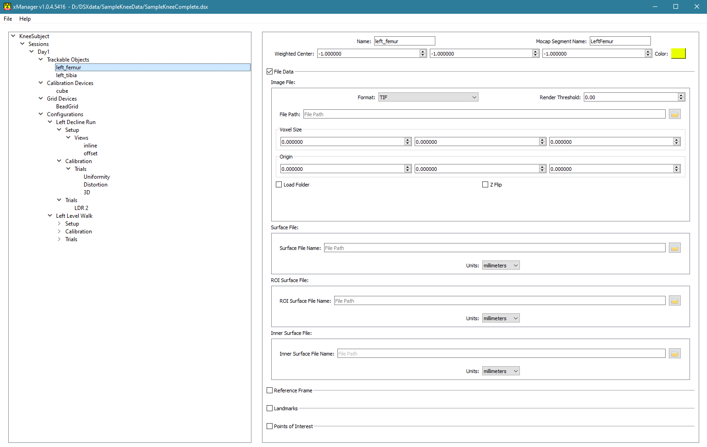Viewport: 707px width, 447px height.
Task: Open the File menu
Action: [x=8, y=19]
